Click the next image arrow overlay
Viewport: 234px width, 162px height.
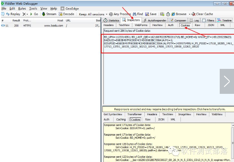pyautogui.click(x=227, y=81)
